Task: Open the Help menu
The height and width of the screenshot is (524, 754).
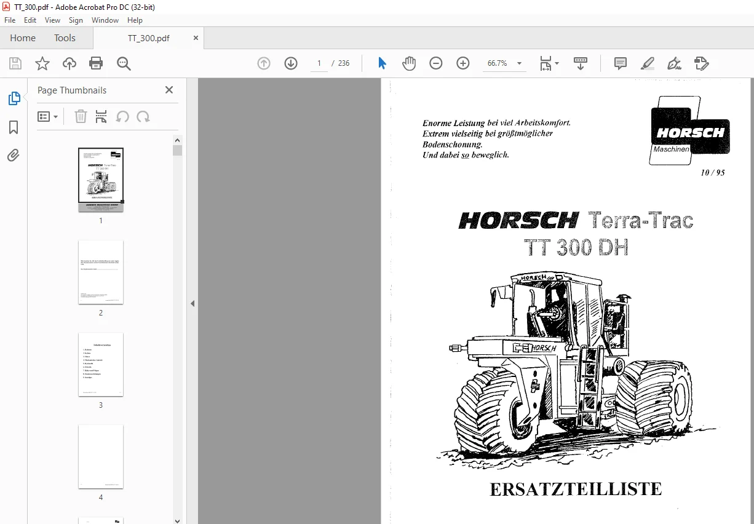Action: 135,20
